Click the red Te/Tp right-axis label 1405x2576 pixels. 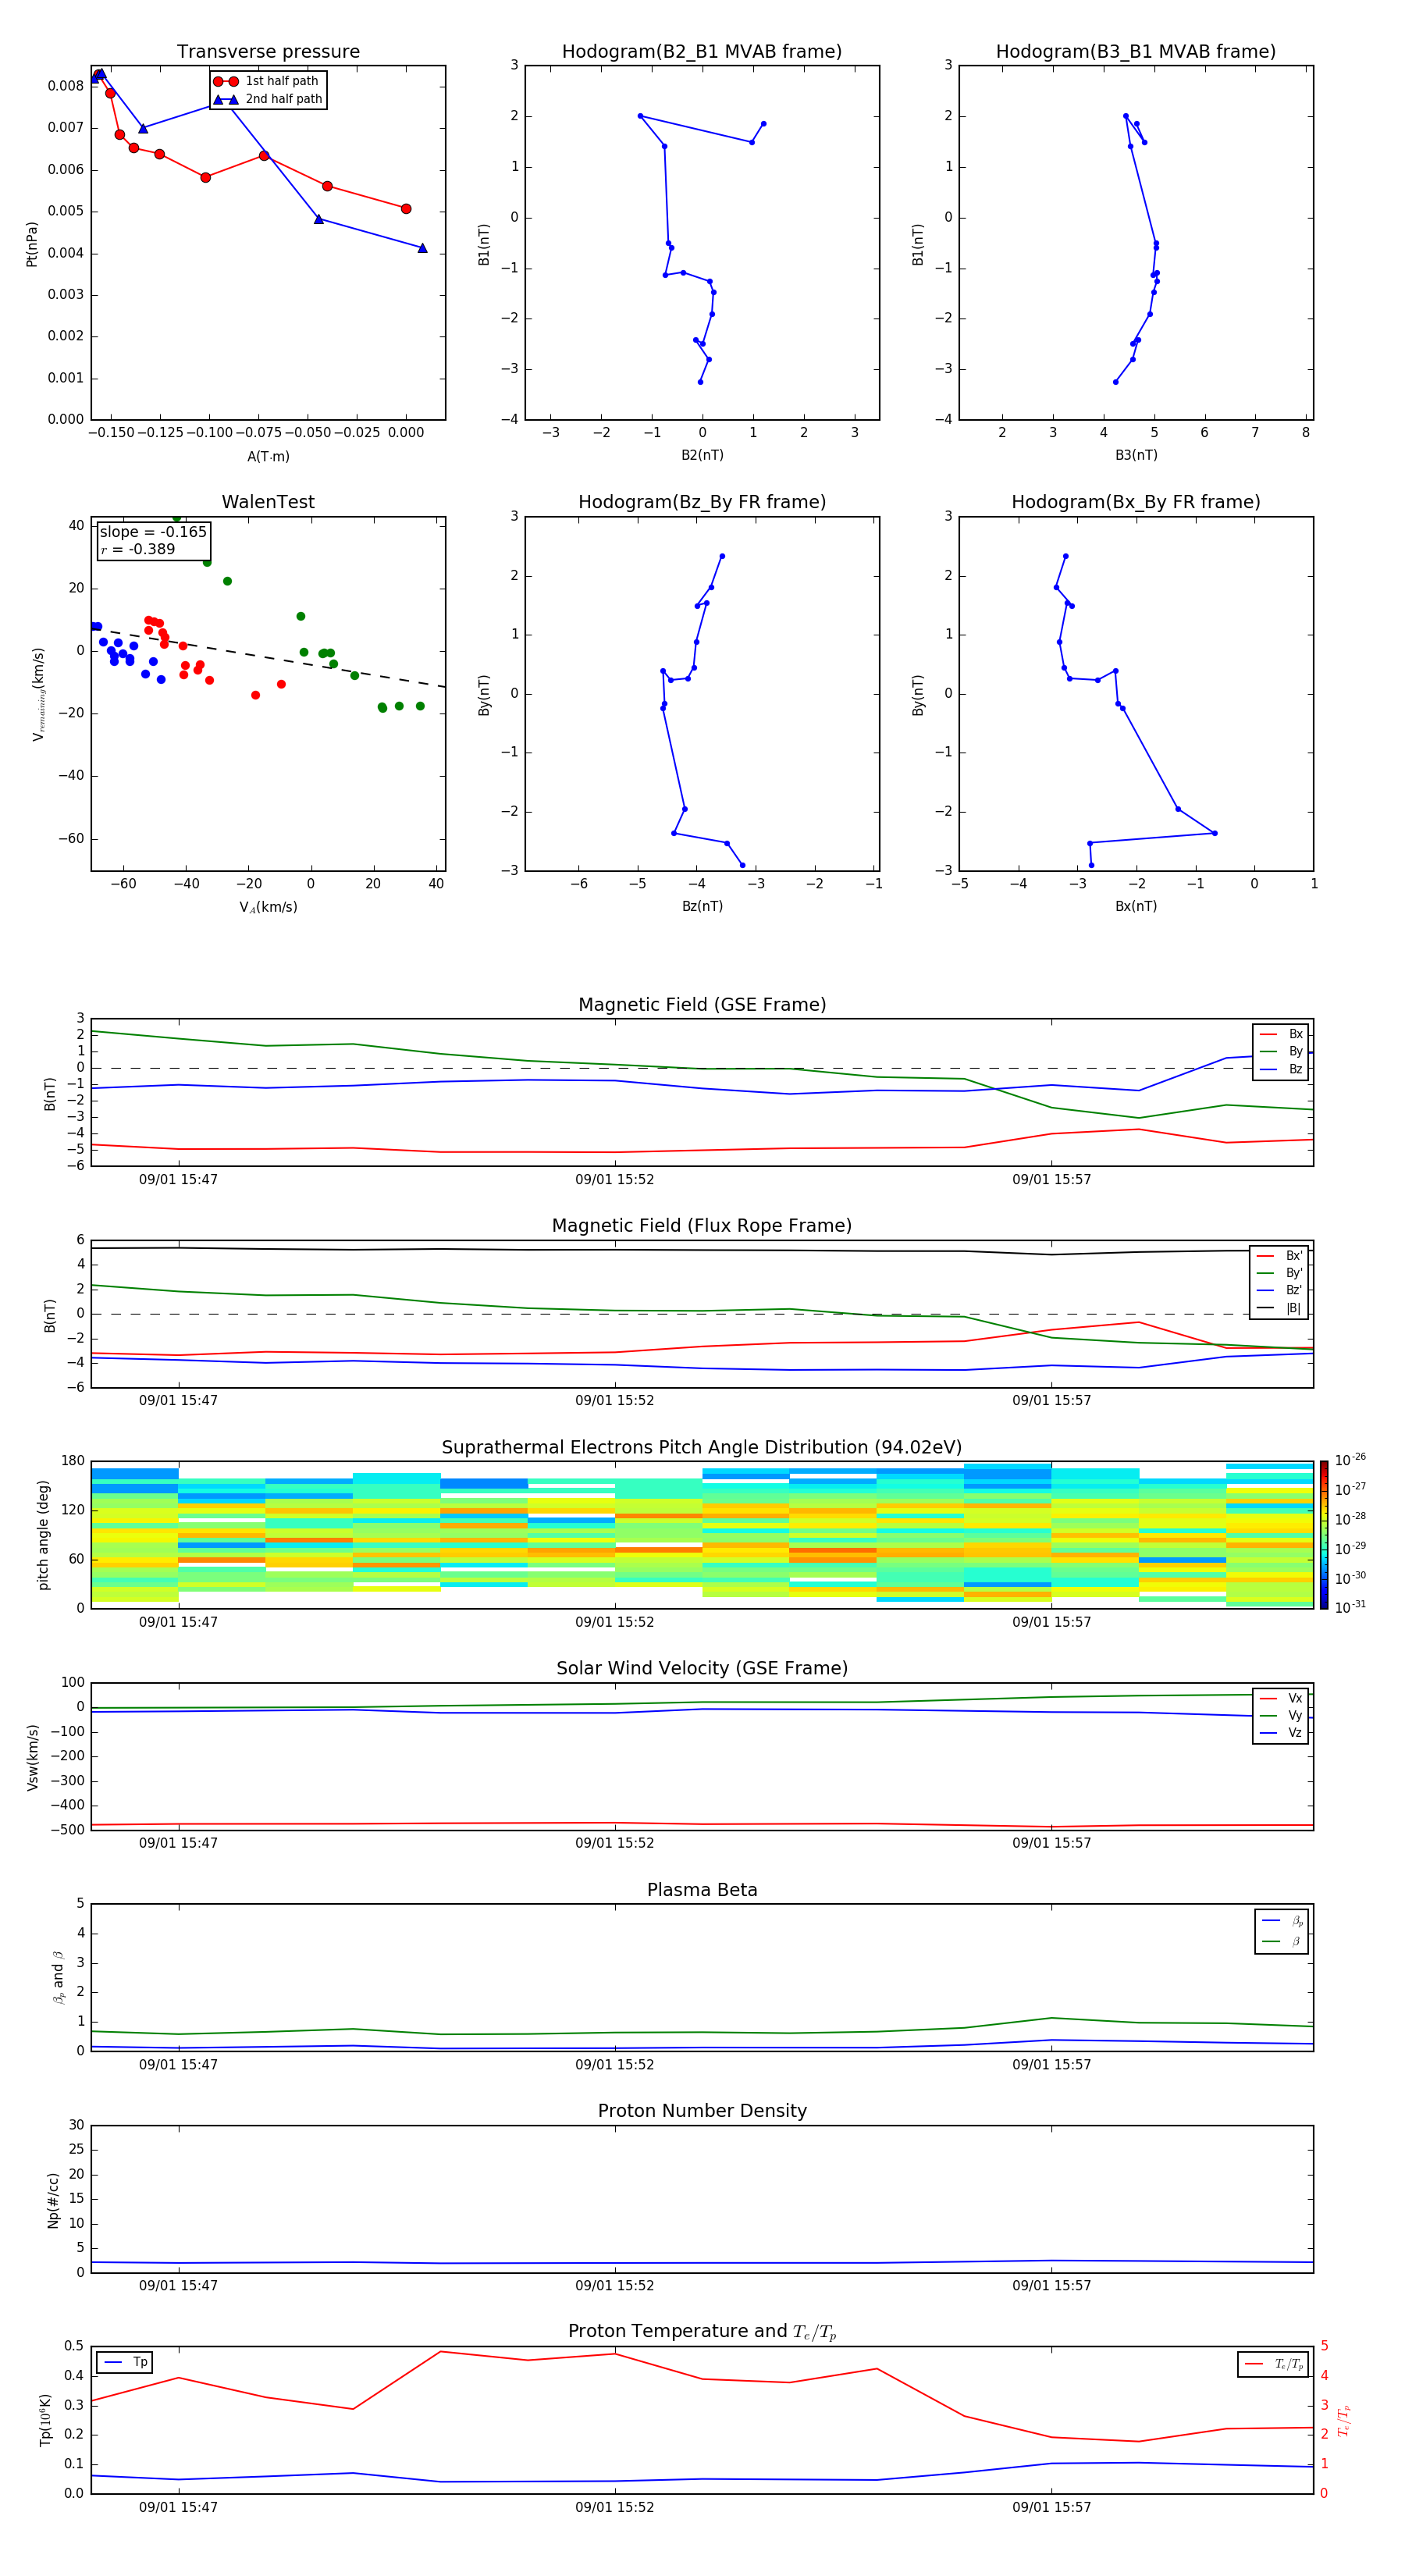click(1345, 2420)
